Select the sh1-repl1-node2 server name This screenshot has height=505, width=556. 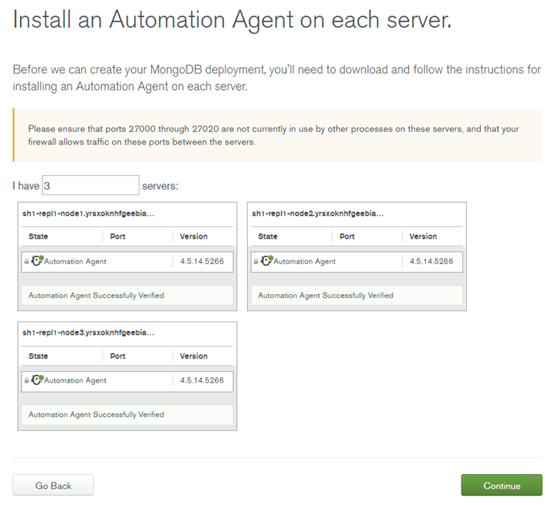click(x=317, y=214)
